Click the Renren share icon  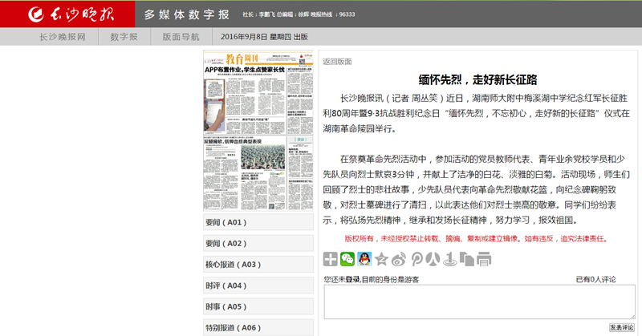(x=433, y=259)
